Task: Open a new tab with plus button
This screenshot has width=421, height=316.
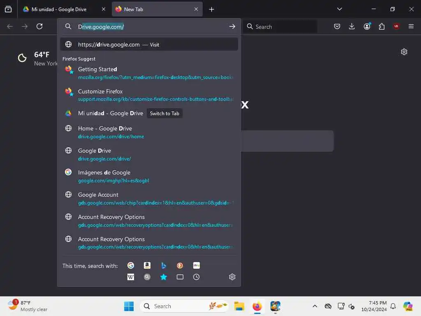Action: pos(212,9)
